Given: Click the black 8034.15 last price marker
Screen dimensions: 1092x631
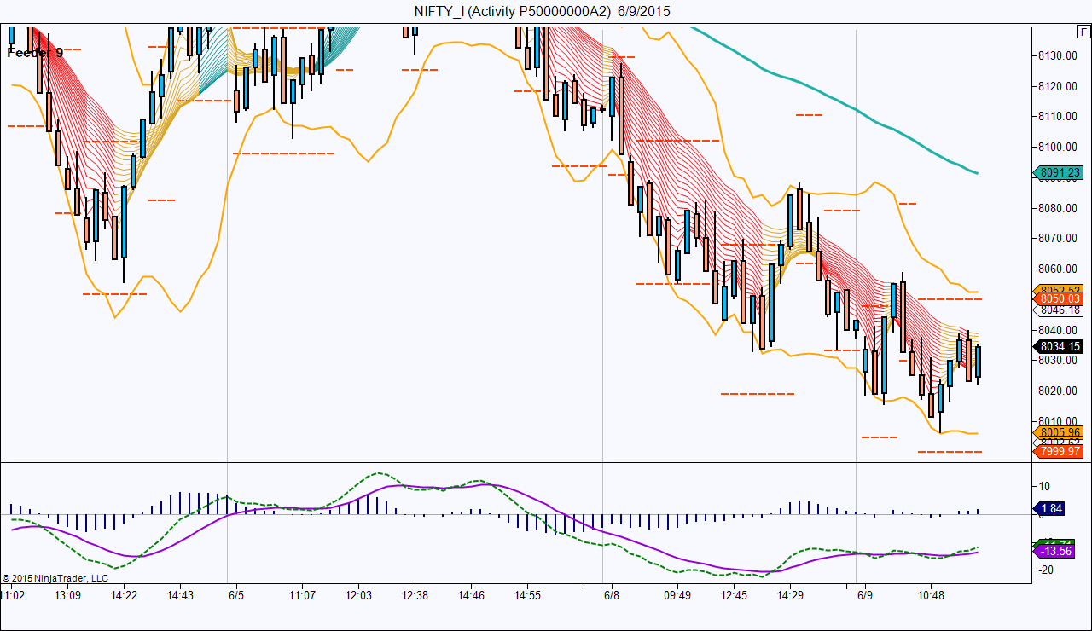Looking at the screenshot, I should (x=1058, y=346).
